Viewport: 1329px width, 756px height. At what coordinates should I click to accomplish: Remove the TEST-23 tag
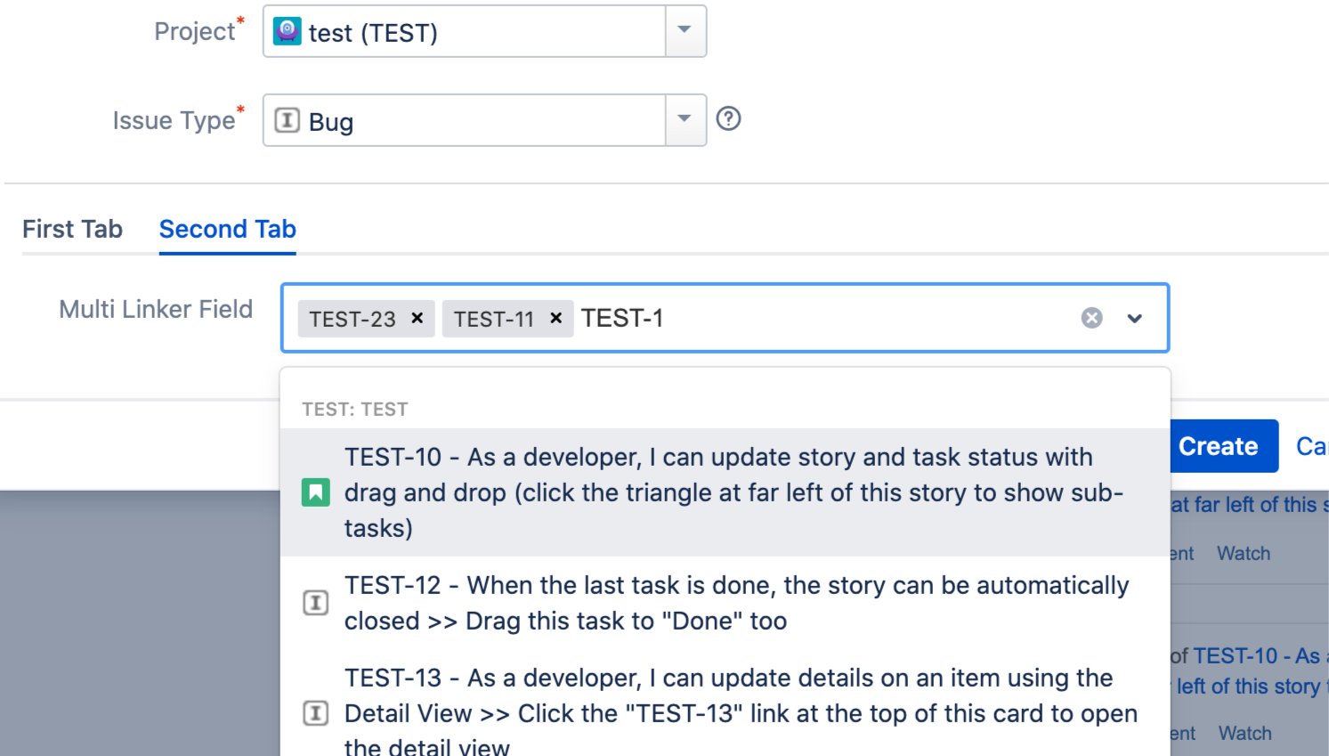click(417, 318)
